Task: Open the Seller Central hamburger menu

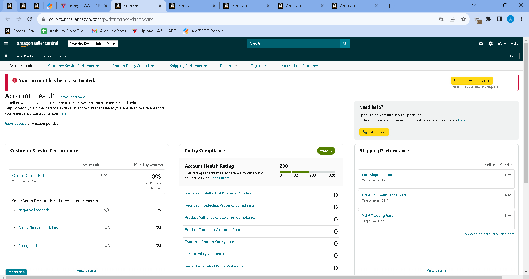Action: click(6, 44)
